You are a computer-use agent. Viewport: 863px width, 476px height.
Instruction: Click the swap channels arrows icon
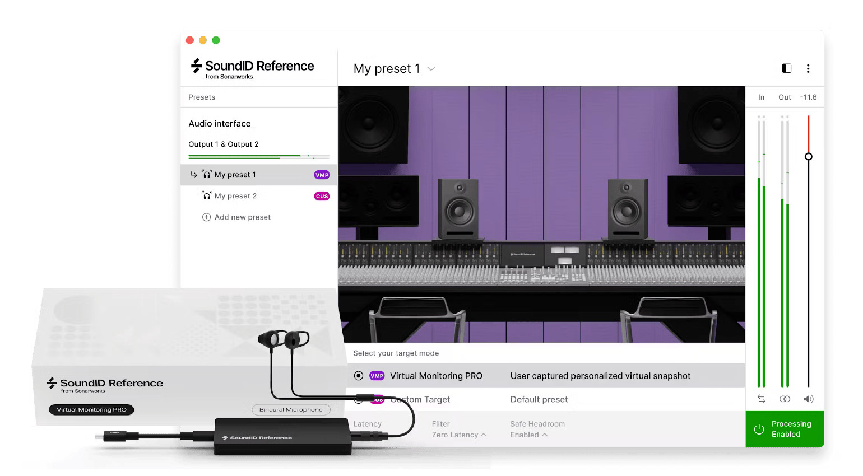click(x=761, y=399)
